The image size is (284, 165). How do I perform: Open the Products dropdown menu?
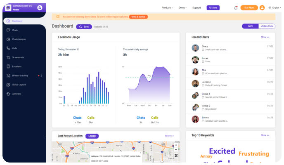[167, 7]
